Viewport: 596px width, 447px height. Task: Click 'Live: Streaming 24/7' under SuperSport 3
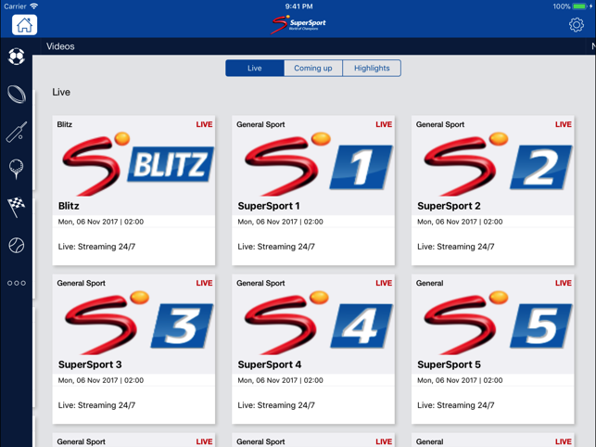tap(96, 405)
